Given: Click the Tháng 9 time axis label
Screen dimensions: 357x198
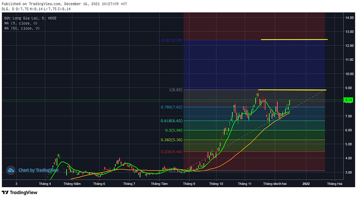Looking at the screenshot, I should pyautogui.click(x=189, y=184).
